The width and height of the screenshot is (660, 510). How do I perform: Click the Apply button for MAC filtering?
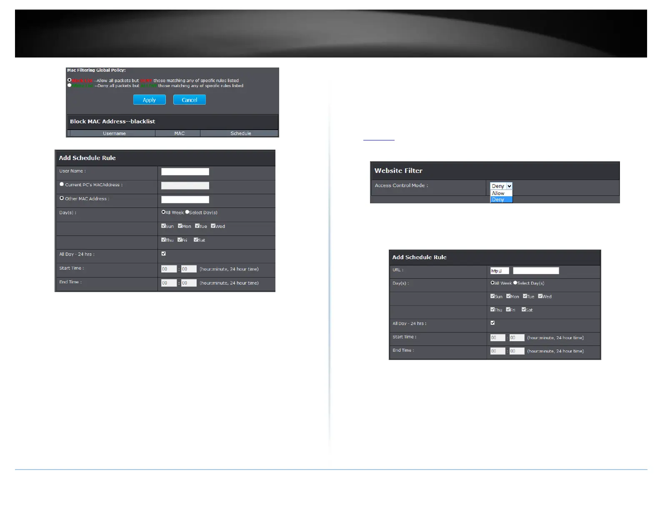(x=149, y=100)
